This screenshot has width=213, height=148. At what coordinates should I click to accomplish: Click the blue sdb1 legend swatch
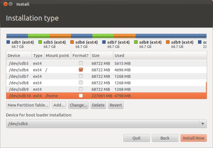click(8, 42)
